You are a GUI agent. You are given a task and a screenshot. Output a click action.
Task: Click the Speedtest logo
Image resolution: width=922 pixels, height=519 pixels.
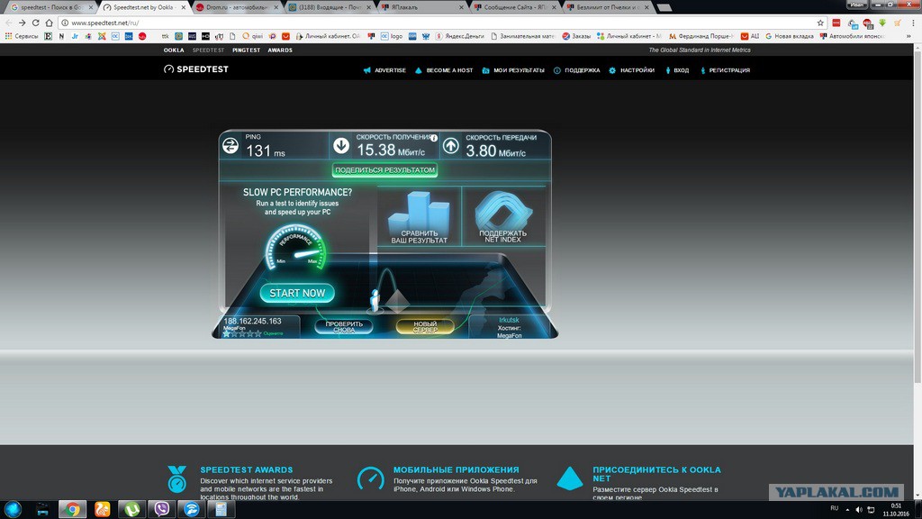195,68
